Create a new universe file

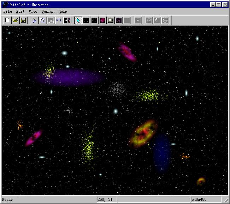[7, 20]
